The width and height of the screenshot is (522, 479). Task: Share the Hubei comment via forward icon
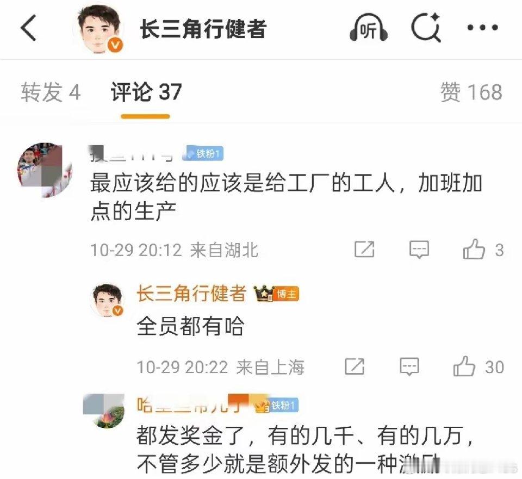click(x=364, y=250)
